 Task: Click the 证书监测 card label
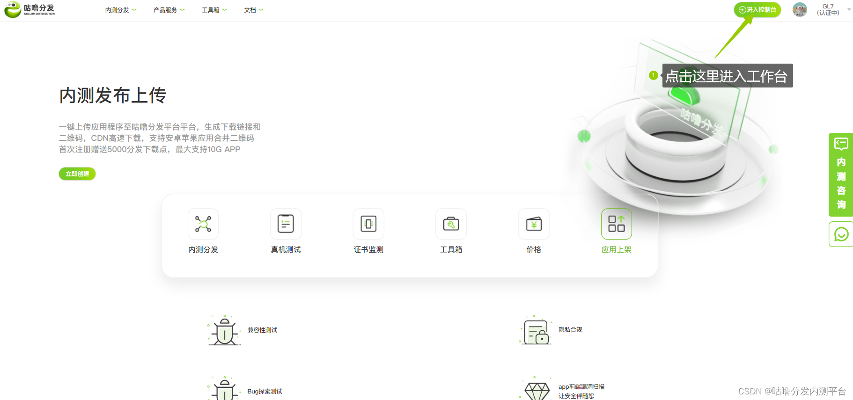368,250
